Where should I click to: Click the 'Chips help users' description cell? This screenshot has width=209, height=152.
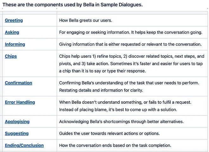[131, 63]
